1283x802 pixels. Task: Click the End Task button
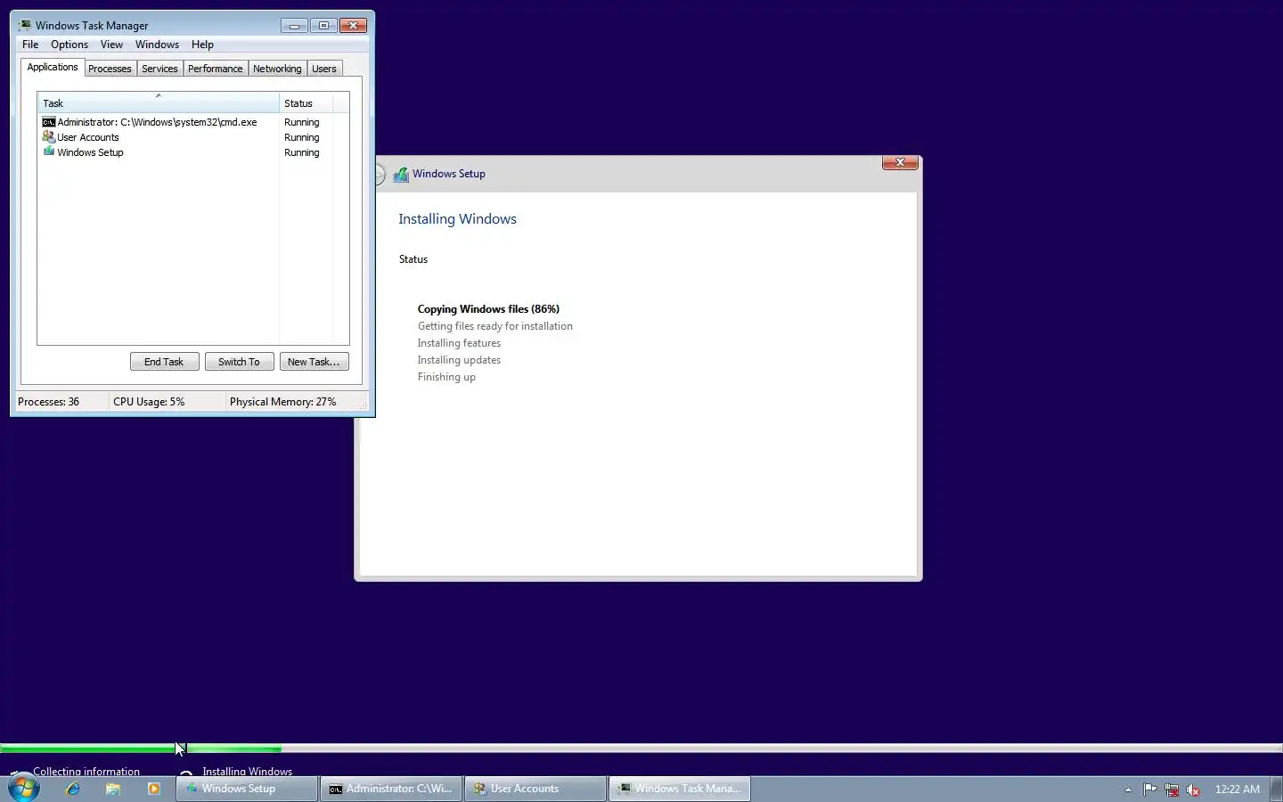(164, 362)
